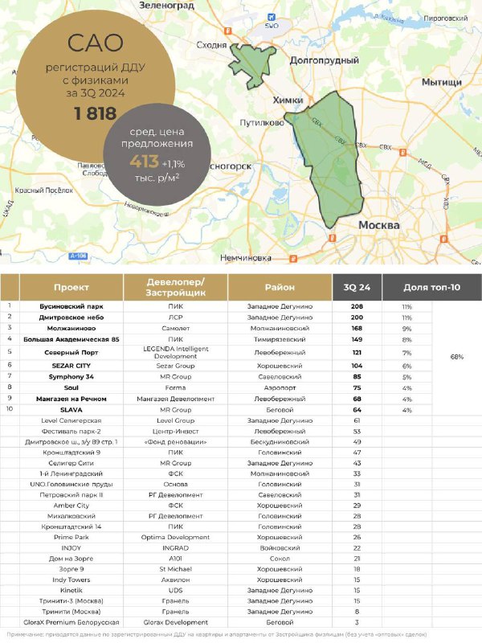Click the '«Фонд реновации»' developer cell

click(x=175, y=441)
